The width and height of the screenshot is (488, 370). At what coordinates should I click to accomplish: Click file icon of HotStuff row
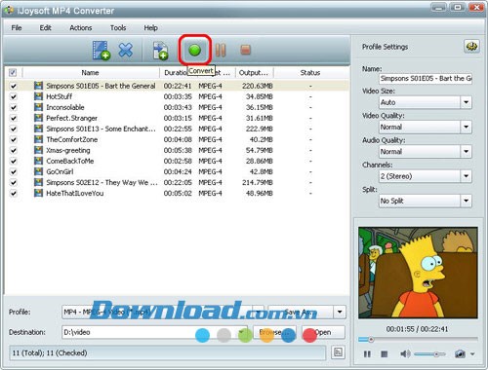click(38, 96)
